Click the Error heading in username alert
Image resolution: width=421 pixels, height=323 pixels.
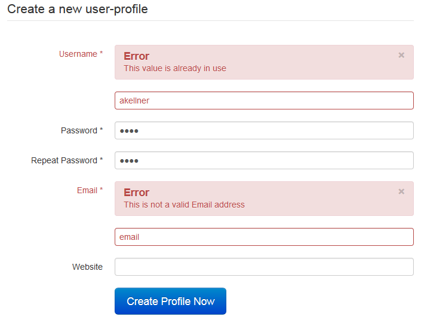pos(136,56)
